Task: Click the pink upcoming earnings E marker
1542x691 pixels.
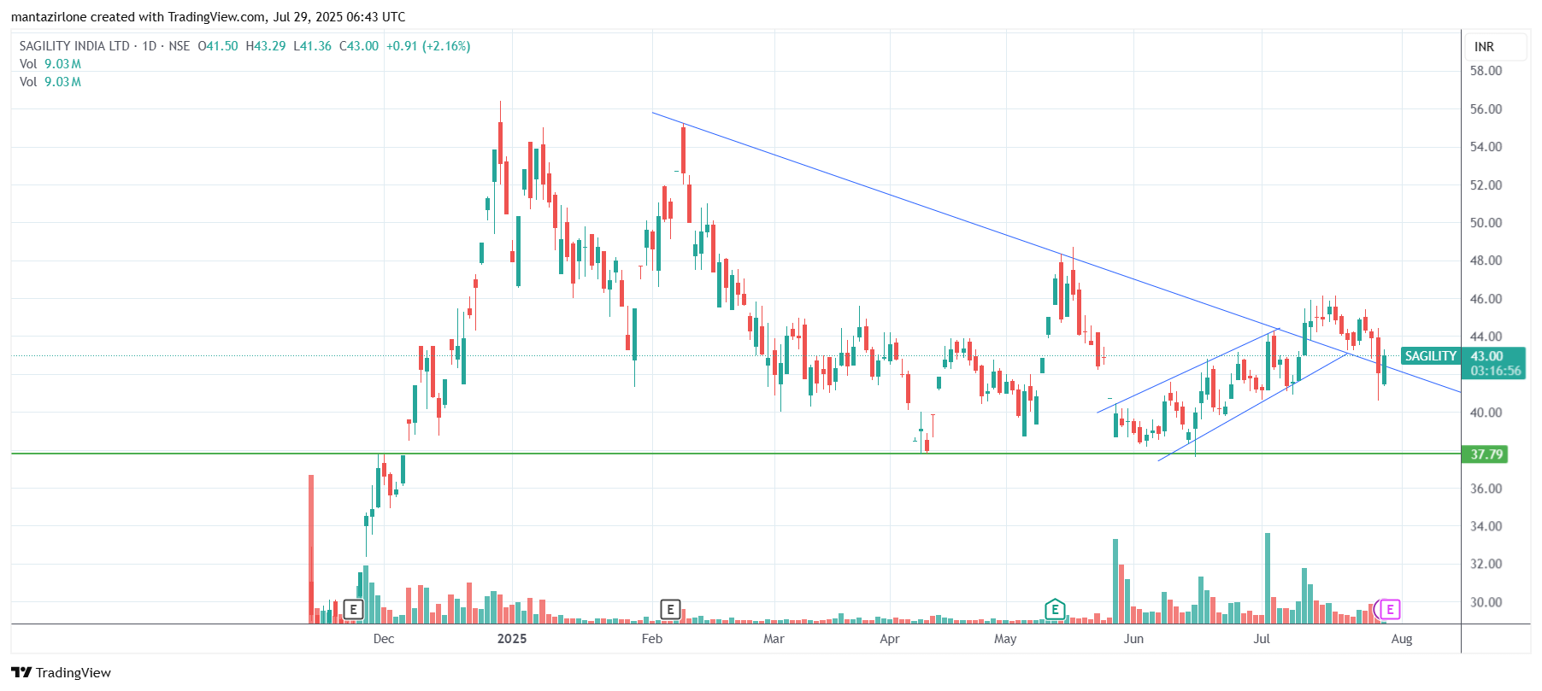Action: click(1390, 609)
